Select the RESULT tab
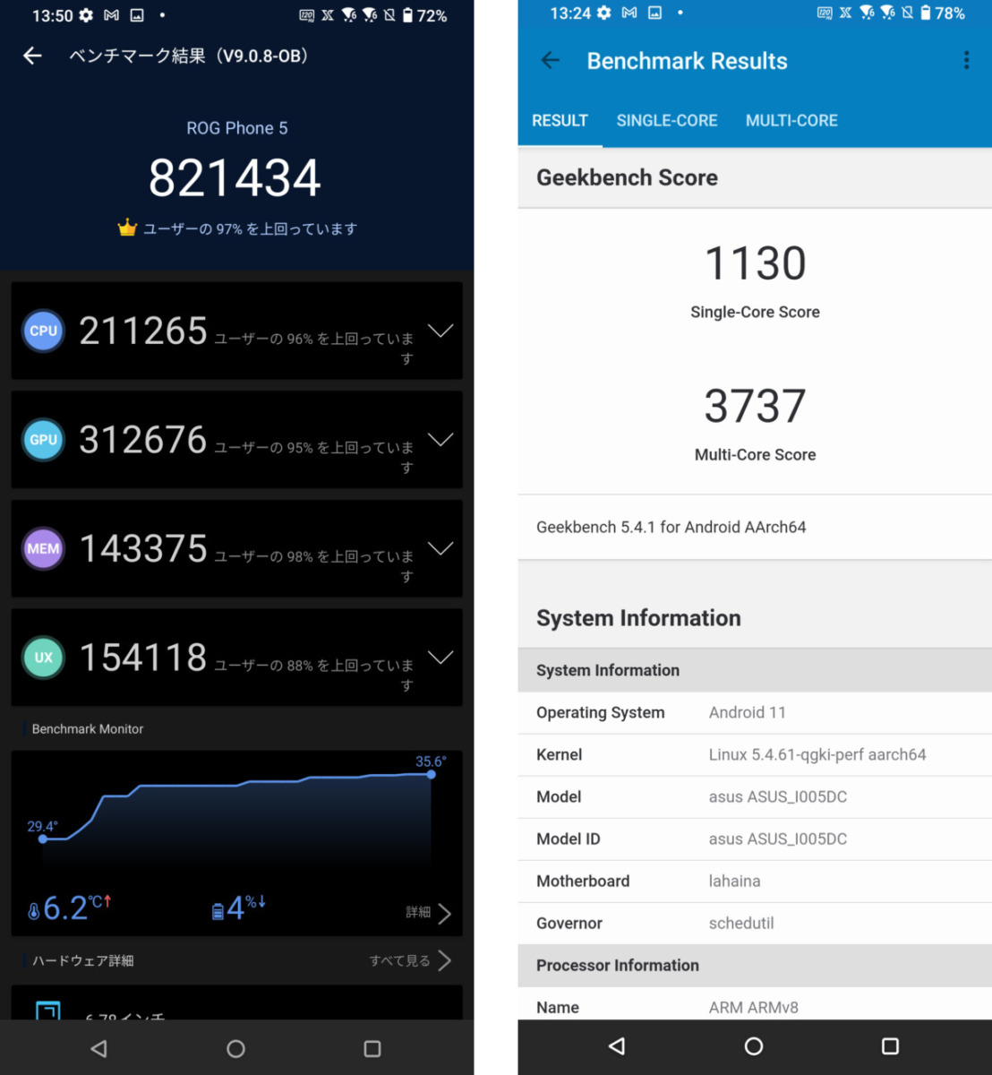Image resolution: width=992 pixels, height=1075 pixels. click(x=560, y=120)
